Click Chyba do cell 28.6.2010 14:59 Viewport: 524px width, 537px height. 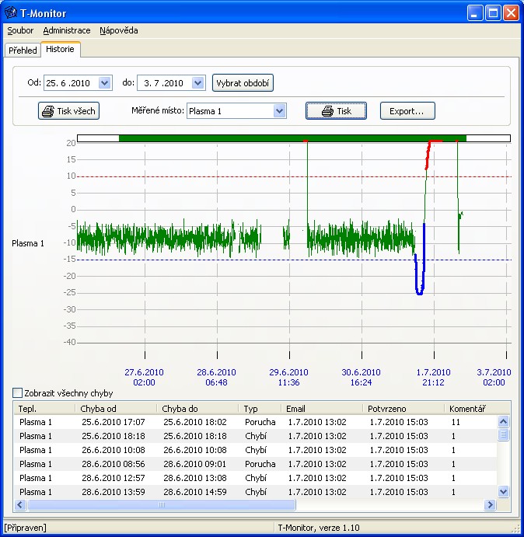pos(194,492)
